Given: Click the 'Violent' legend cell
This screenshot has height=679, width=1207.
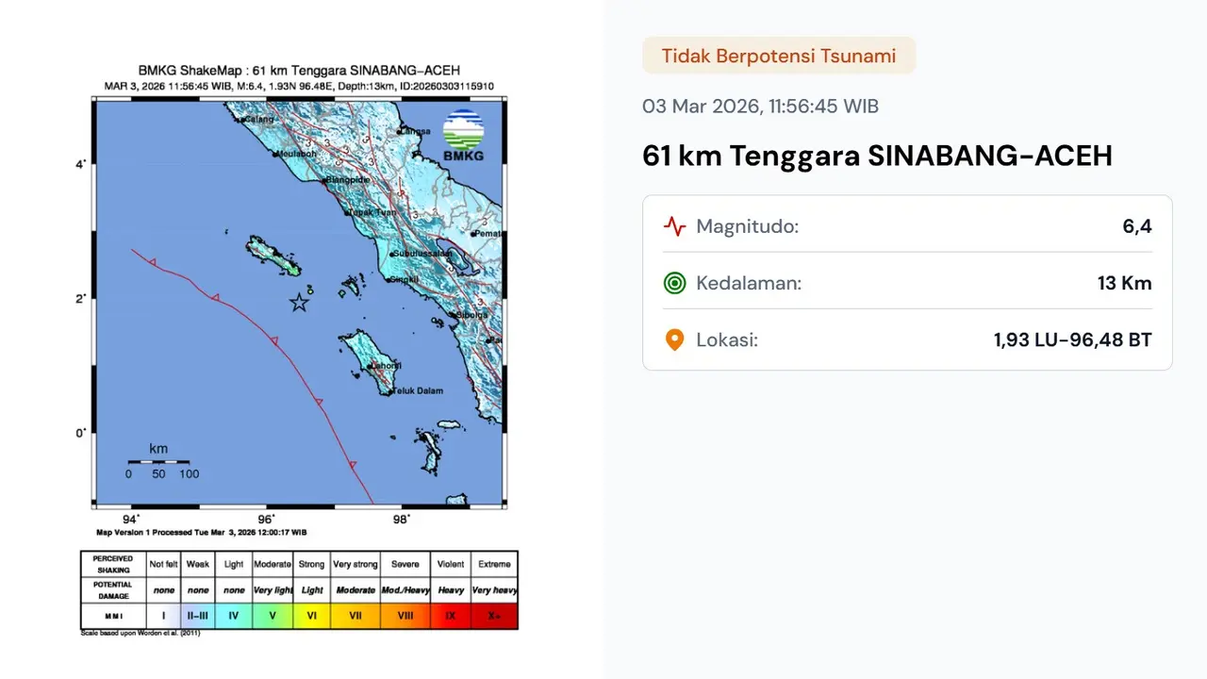Looking at the screenshot, I should (451, 564).
